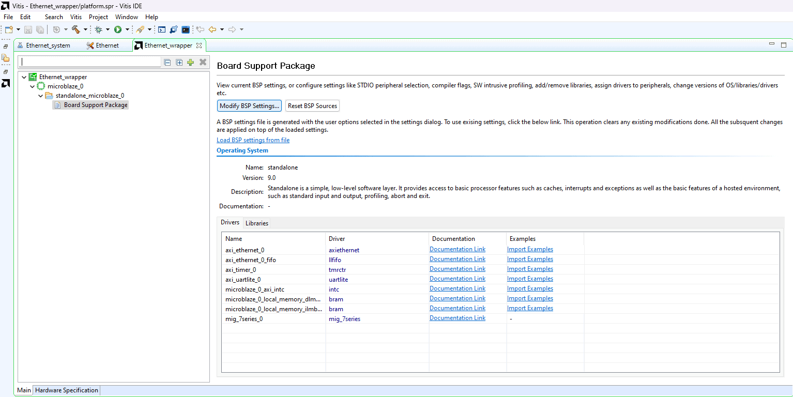Click the platform tree filter text field
The height and width of the screenshot is (397, 793).
tap(90, 62)
